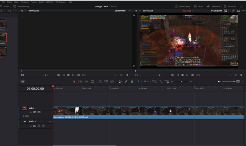Screen dimensions: 246x146
Task: Open timeline viewer three-dot options menu
Action: [243, 11]
